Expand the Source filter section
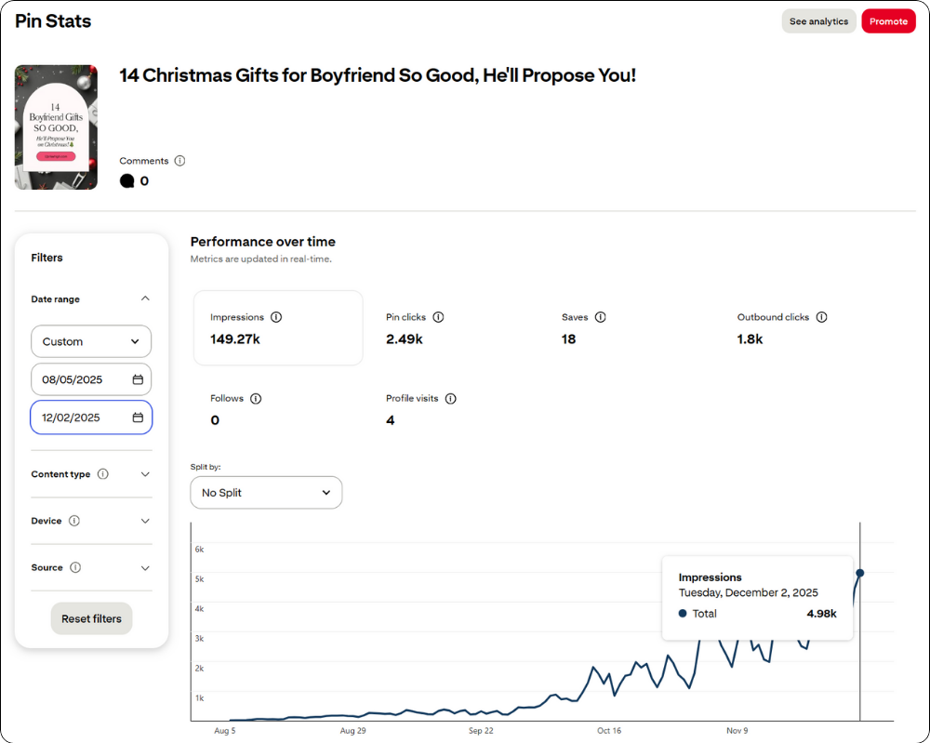 [145, 567]
